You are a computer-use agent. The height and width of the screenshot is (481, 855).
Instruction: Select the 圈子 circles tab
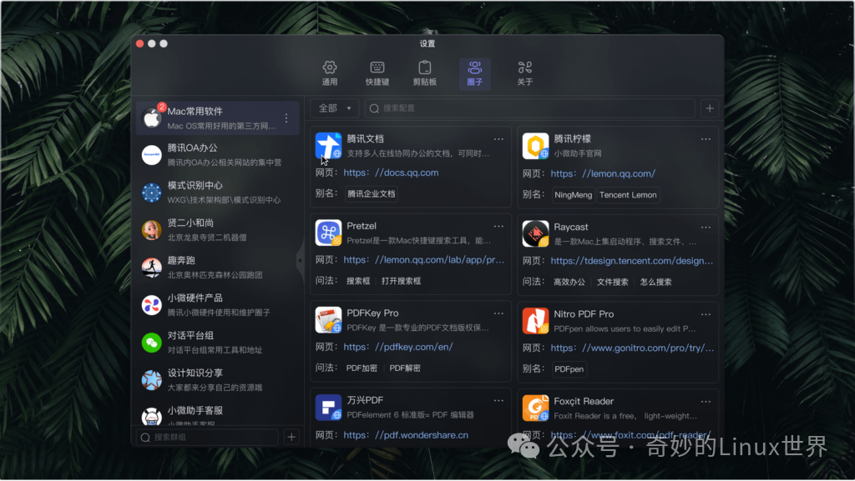474,73
